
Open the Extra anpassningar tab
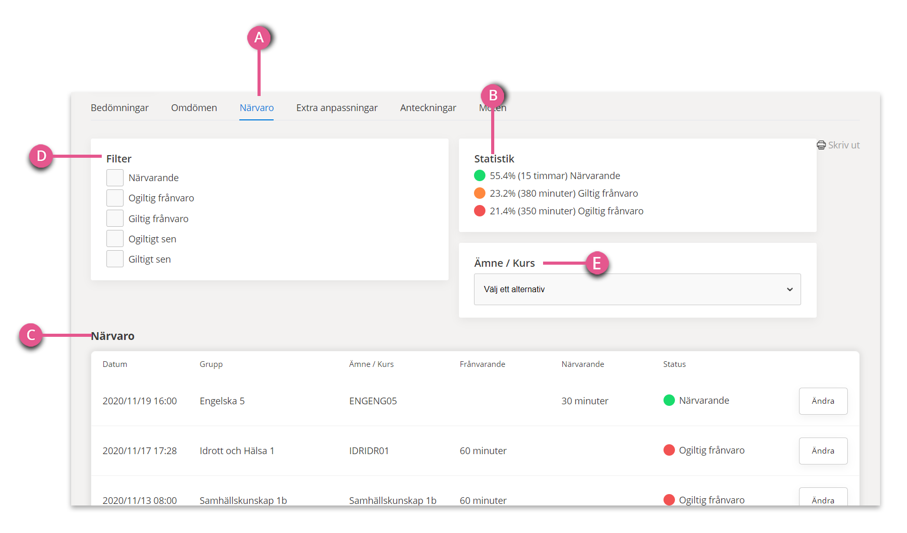pyautogui.click(x=337, y=108)
